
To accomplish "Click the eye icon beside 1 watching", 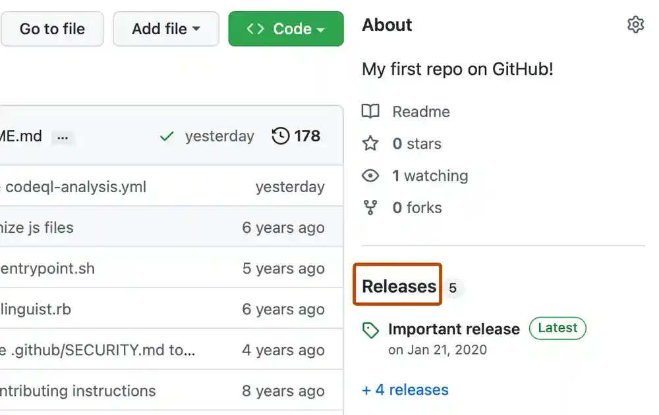I will click(x=371, y=176).
